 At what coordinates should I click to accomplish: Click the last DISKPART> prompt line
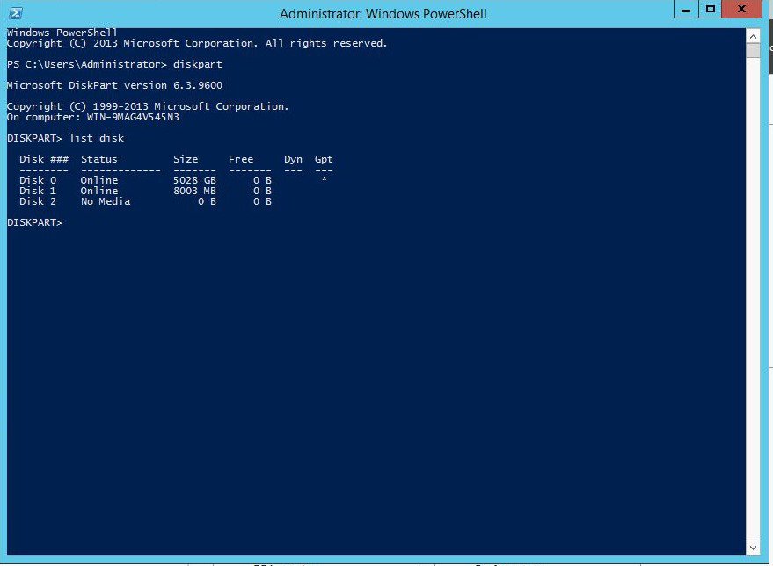pyautogui.click(x=35, y=223)
